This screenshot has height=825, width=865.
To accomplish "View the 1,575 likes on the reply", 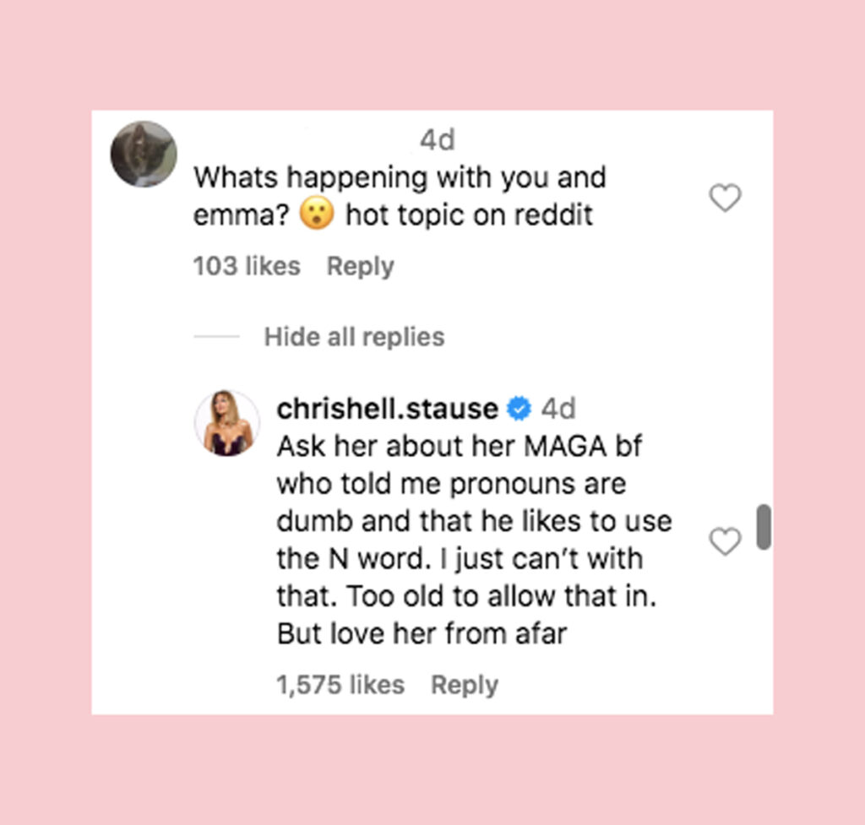I will pos(340,684).
